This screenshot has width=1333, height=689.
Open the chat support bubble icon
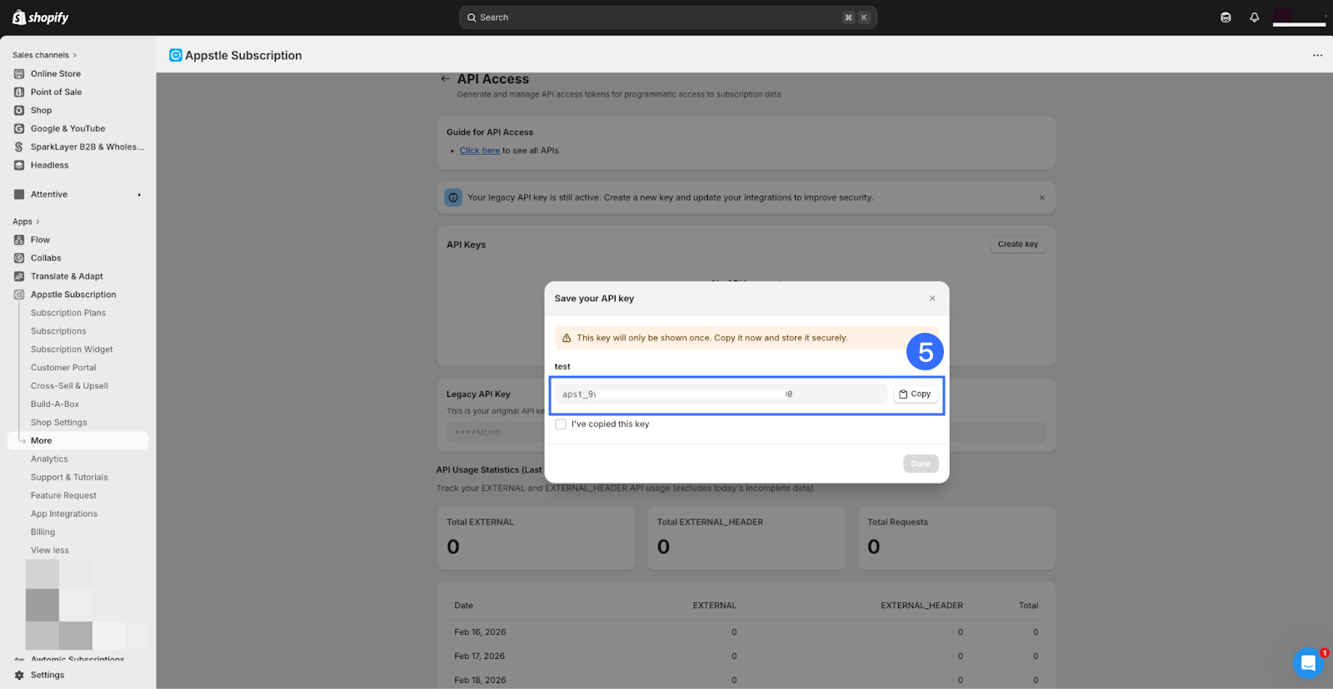coord(1307,663)
